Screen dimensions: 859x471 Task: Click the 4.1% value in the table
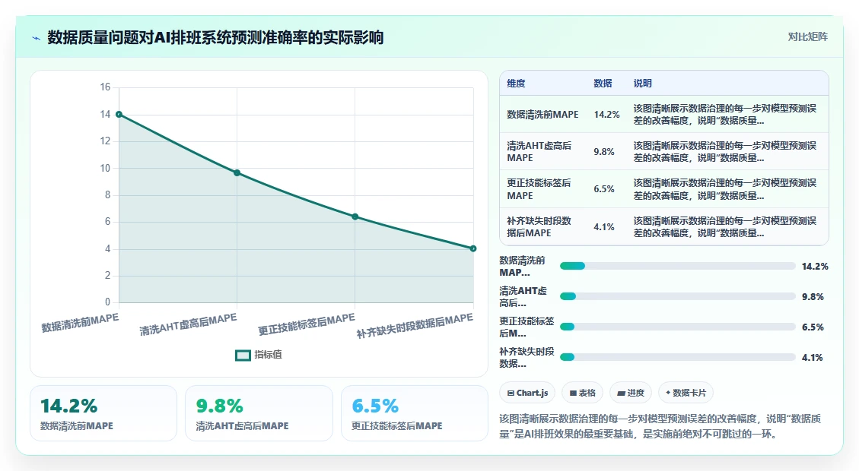603,226
